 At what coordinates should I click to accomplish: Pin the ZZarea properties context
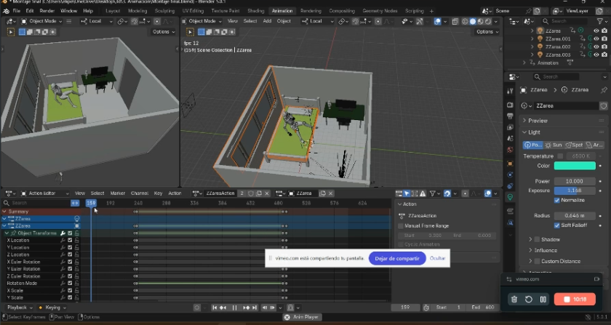[603, 89]
